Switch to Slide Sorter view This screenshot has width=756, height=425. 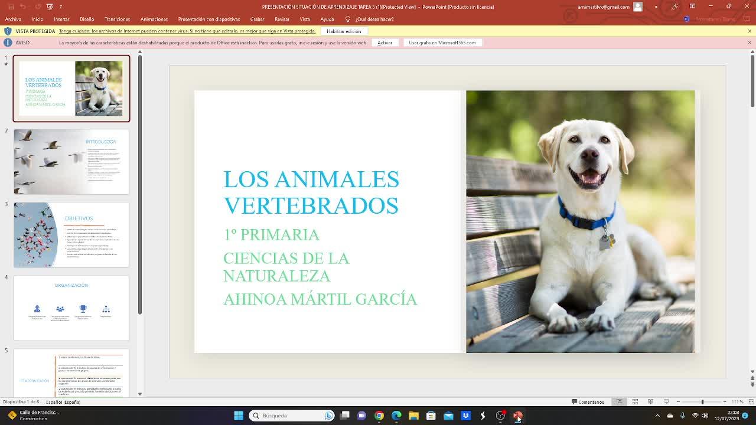635,402
